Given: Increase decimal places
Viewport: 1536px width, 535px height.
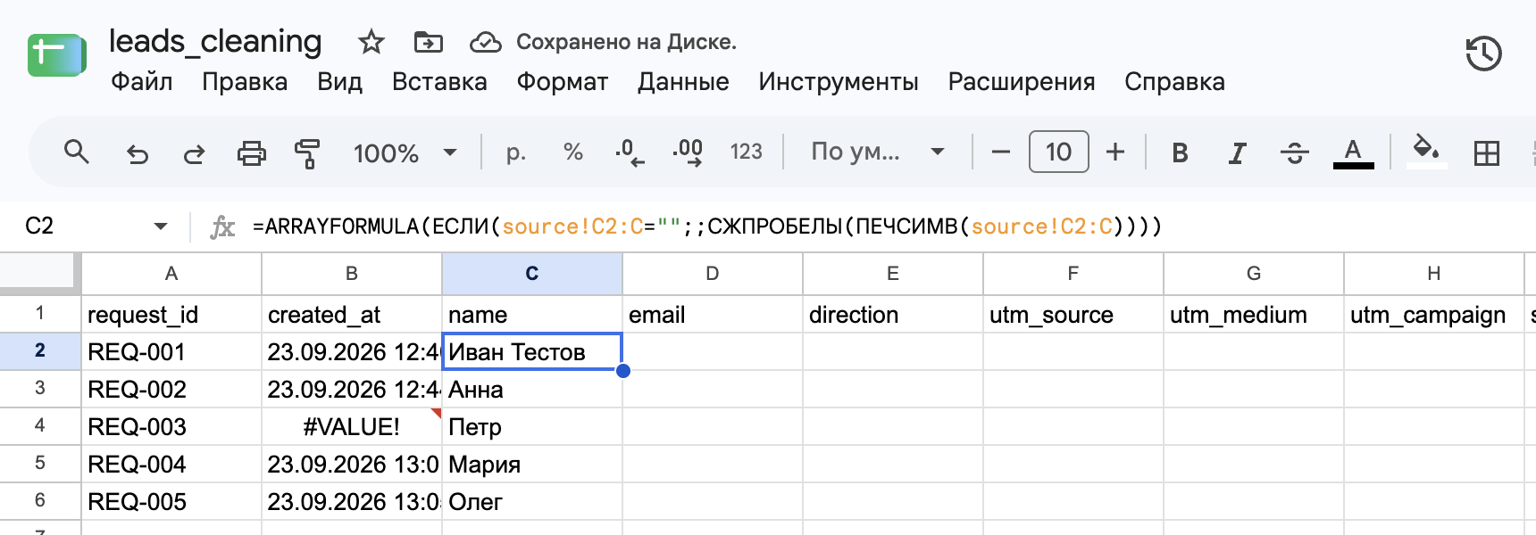Looking at the screenshot, I should pyautogui.click(x=688, y=152).
